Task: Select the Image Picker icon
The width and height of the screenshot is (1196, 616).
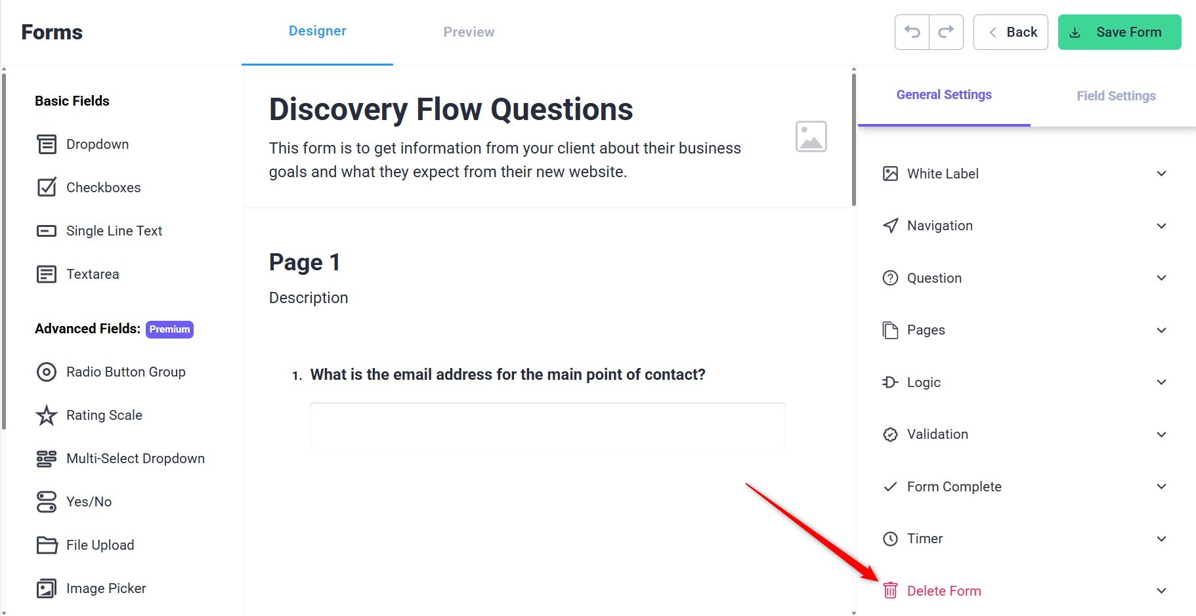Action: [47, 588]
